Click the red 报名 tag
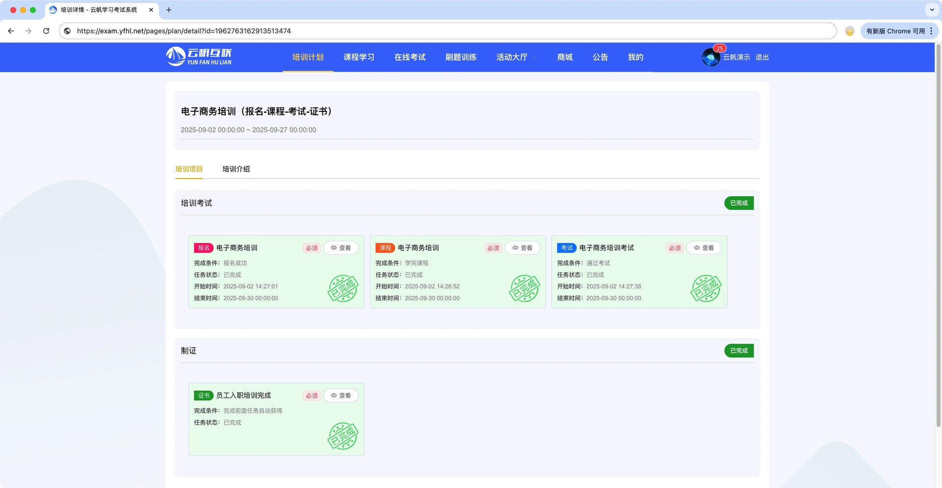Screen dimensions: 942x488 click(x=204, y=248)
